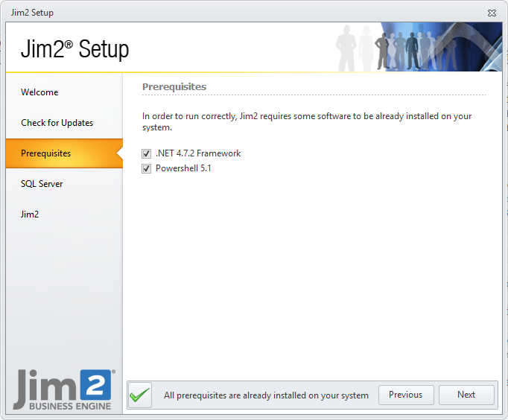Jump to the Jim2 step
Image resolution: width=508 pixels, height=420 pixels.
[30, 214]
